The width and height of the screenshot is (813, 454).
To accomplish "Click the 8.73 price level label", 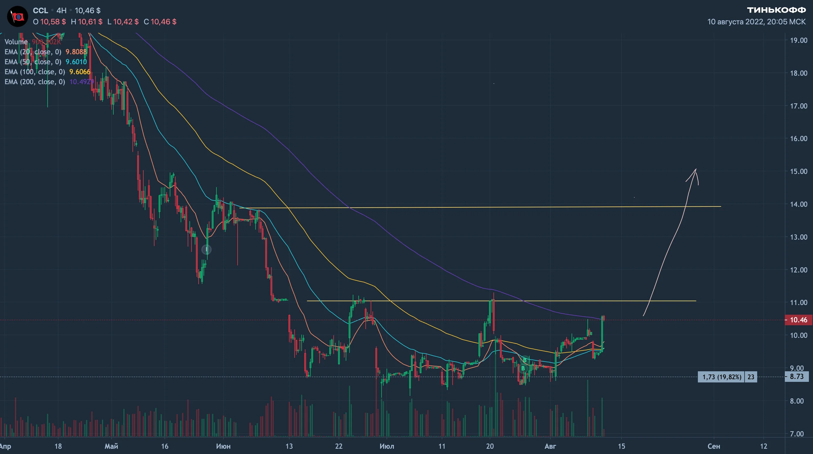I will click(x=797, y=377).
